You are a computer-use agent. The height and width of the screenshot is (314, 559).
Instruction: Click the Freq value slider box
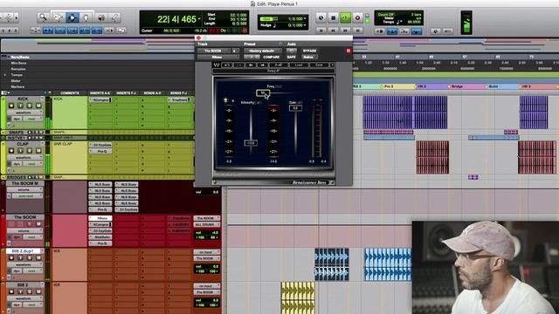click(x=263, y=93)
